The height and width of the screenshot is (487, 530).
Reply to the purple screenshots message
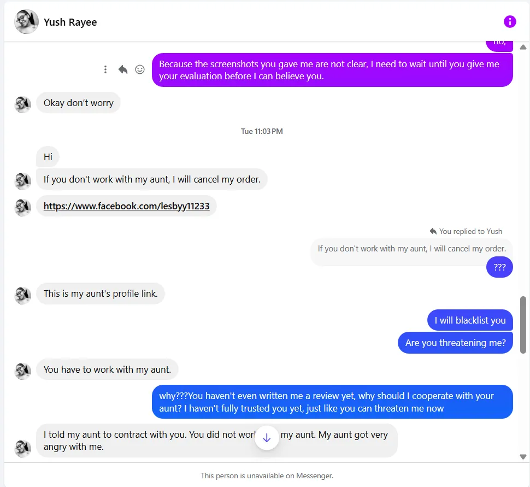[x=123, y=69]
